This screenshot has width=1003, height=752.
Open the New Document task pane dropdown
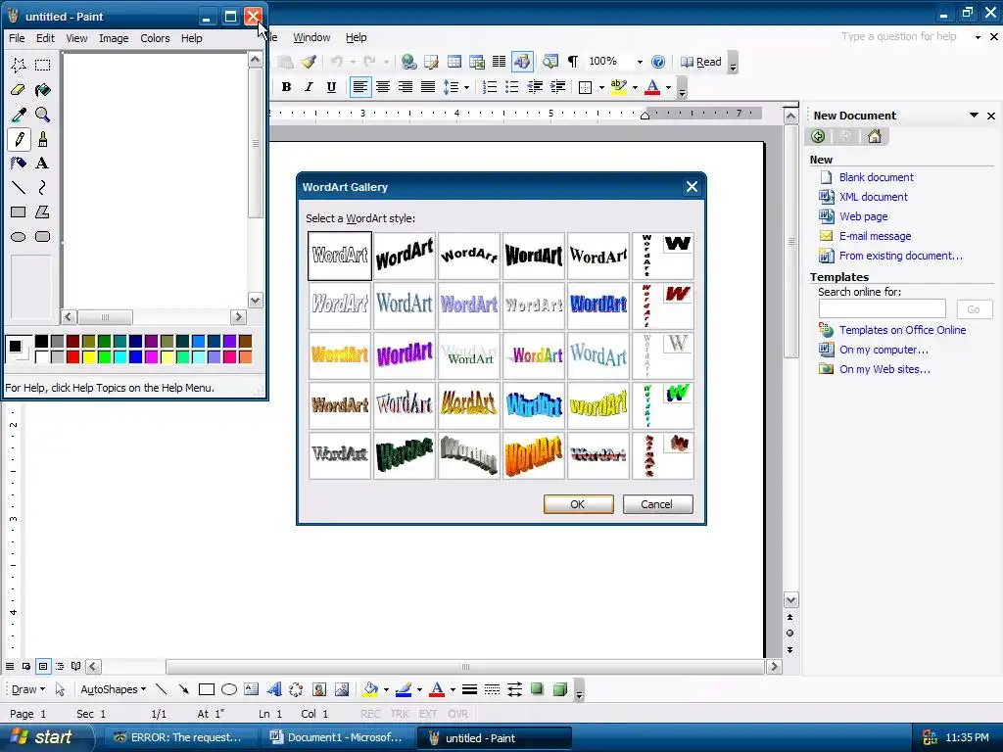point(974,116)
